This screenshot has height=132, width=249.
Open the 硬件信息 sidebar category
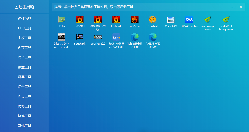coord(24,18)
